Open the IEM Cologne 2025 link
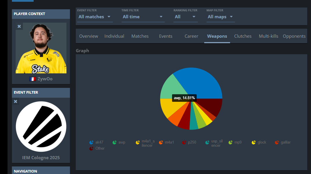Image resolution: width=311 pixels, height=174 pixels. [x=41, y=158]
